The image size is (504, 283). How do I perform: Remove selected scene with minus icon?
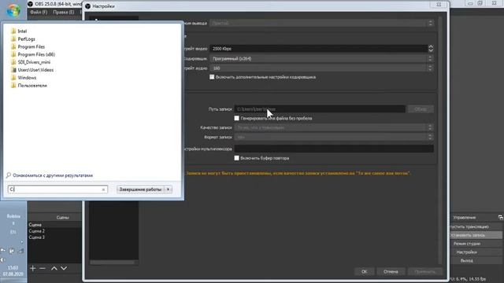coord(43,268)
